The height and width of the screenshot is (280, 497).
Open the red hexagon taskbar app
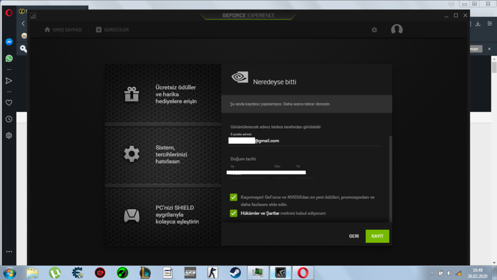point(100,273)
